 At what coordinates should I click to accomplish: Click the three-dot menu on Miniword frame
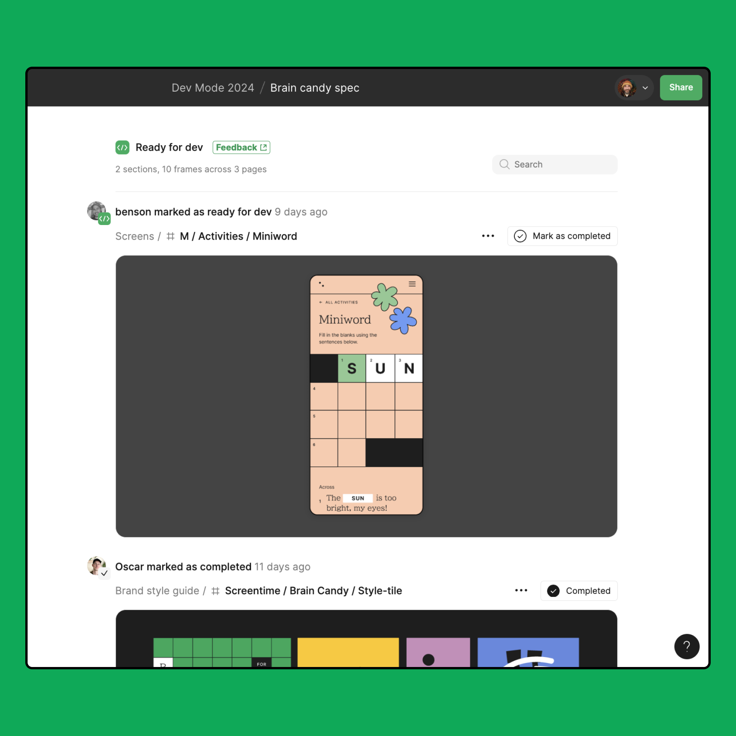click(x=488, y=236)
